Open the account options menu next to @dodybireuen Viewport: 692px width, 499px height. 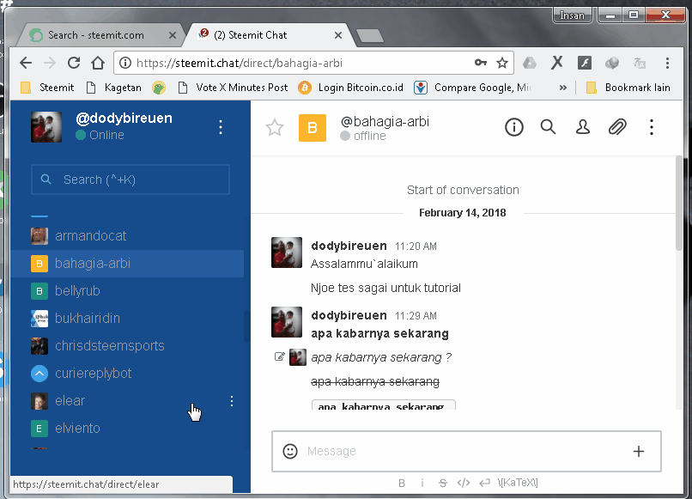pos(221,127)
